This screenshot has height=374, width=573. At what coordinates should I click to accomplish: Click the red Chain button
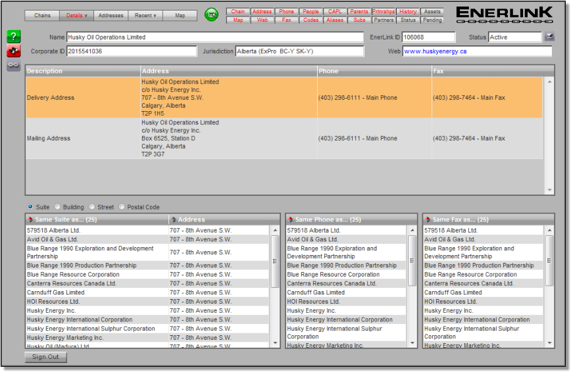tap(238, 11)
